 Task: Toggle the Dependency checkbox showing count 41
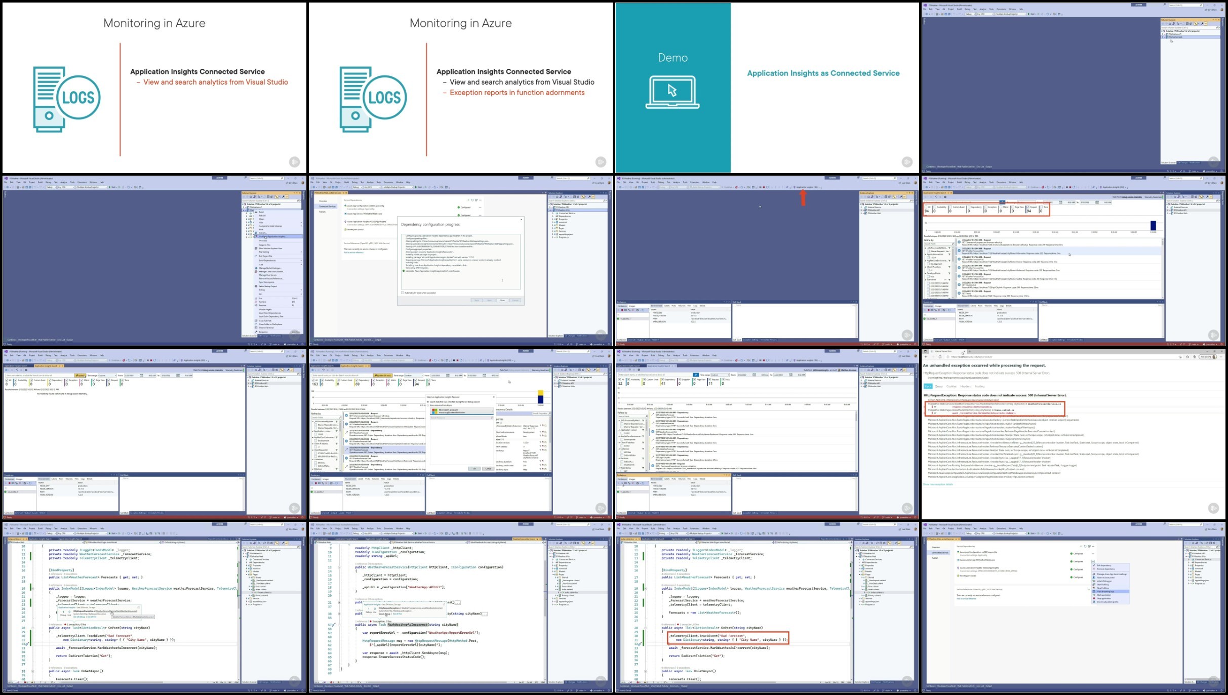pyautogui.click(x=662, y=380)
